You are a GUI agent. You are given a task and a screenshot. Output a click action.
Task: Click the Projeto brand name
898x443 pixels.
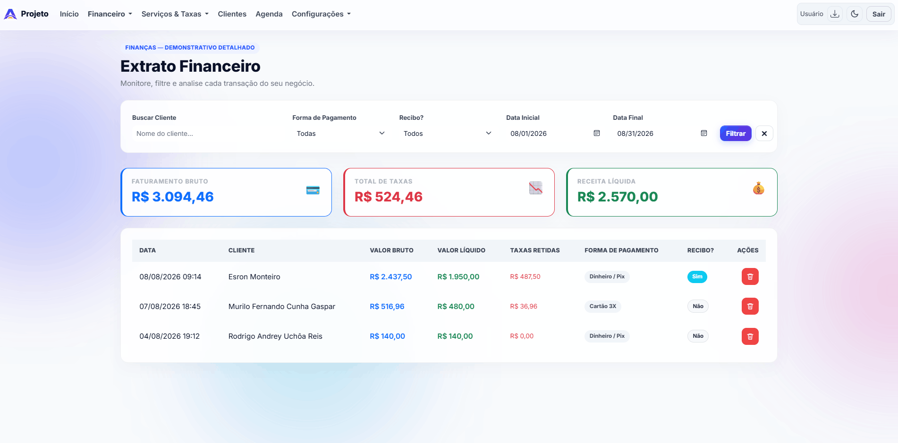[x=34, y=14]
